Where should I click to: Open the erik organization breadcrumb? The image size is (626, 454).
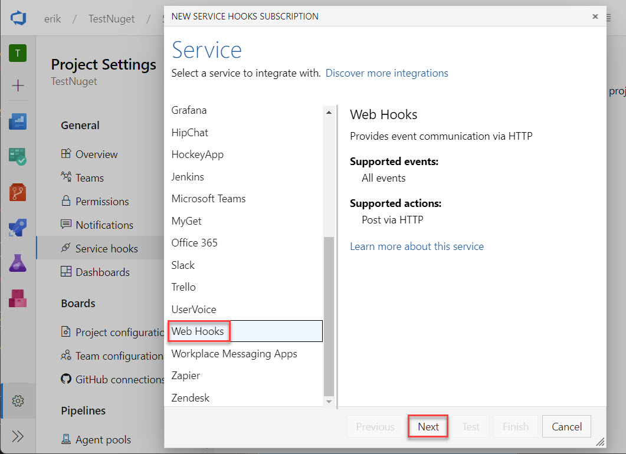(53, 19)
